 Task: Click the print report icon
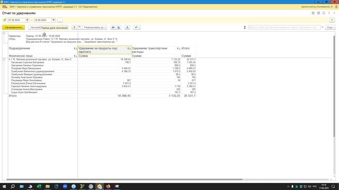(x=113, y=27)
